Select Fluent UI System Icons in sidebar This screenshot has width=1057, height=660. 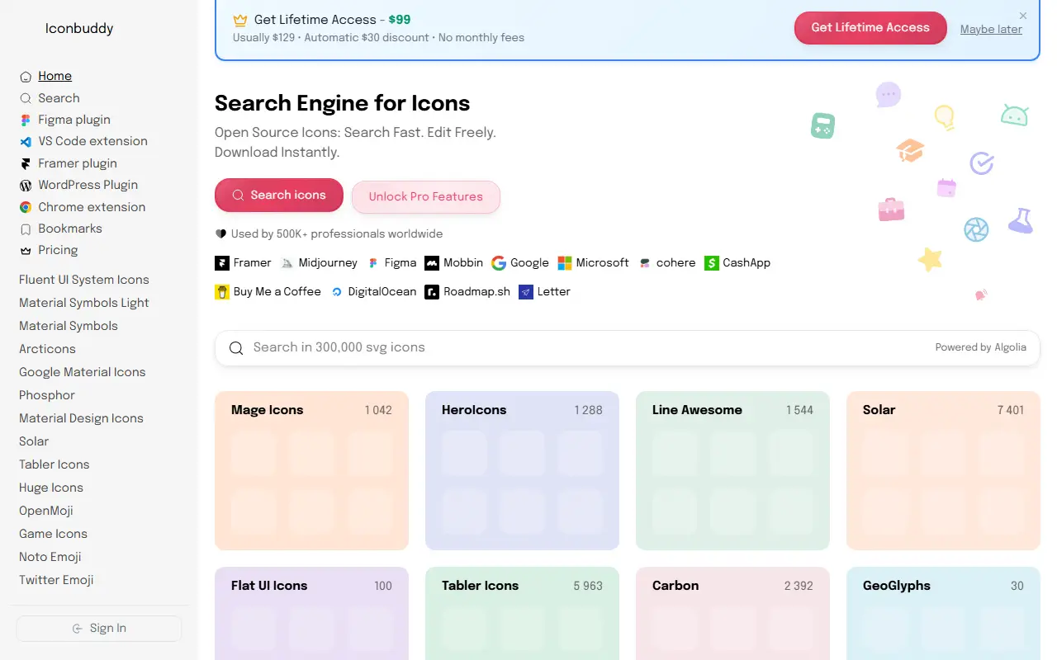click(x=84, y=280)
